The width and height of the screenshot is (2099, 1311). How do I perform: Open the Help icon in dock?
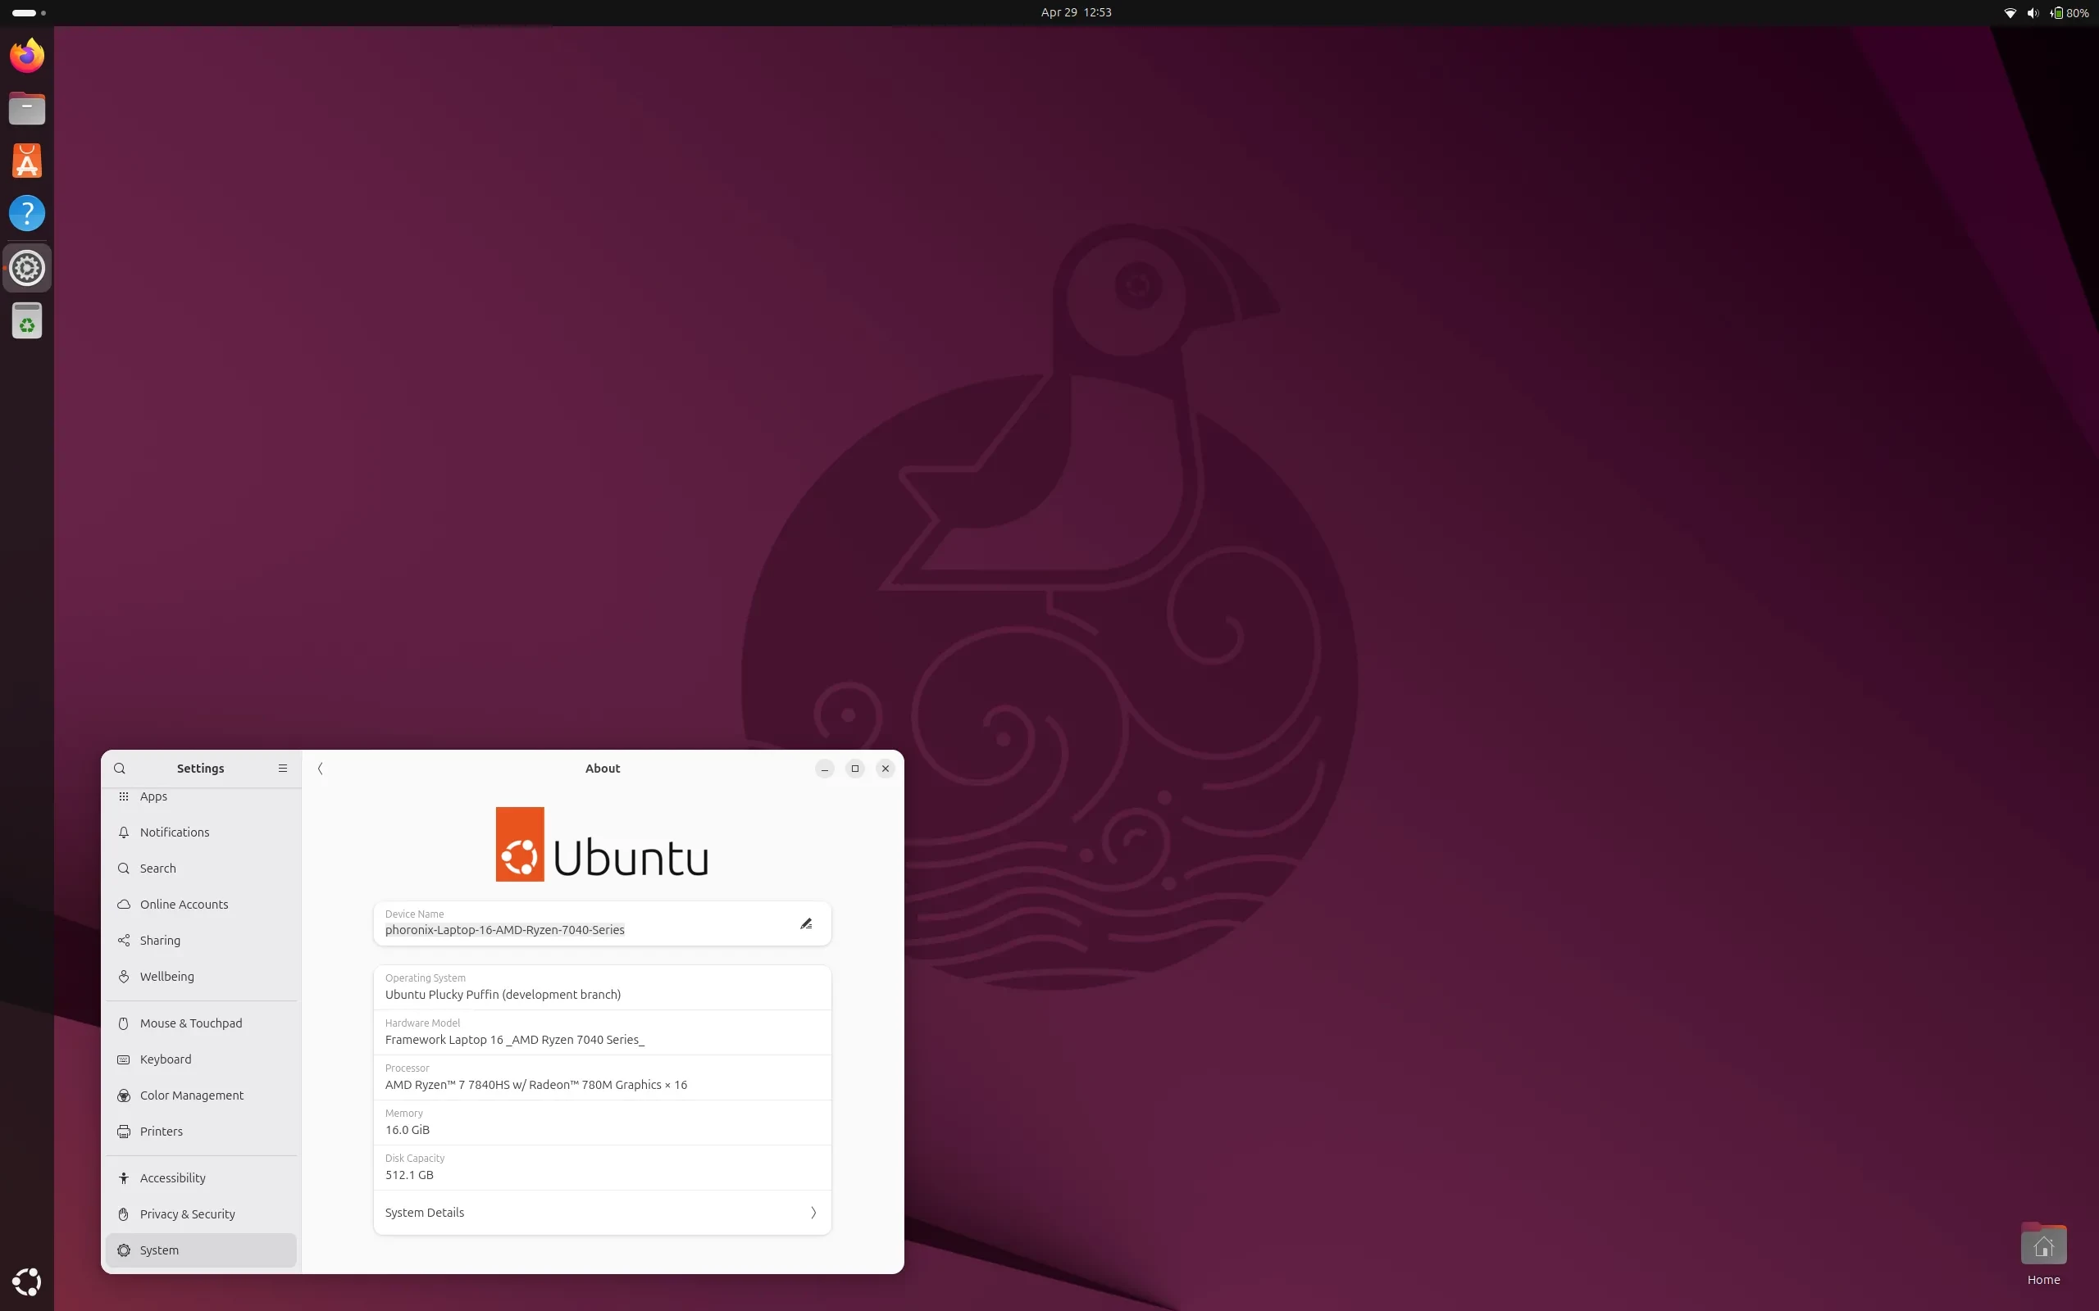click(x=27, y=213)
